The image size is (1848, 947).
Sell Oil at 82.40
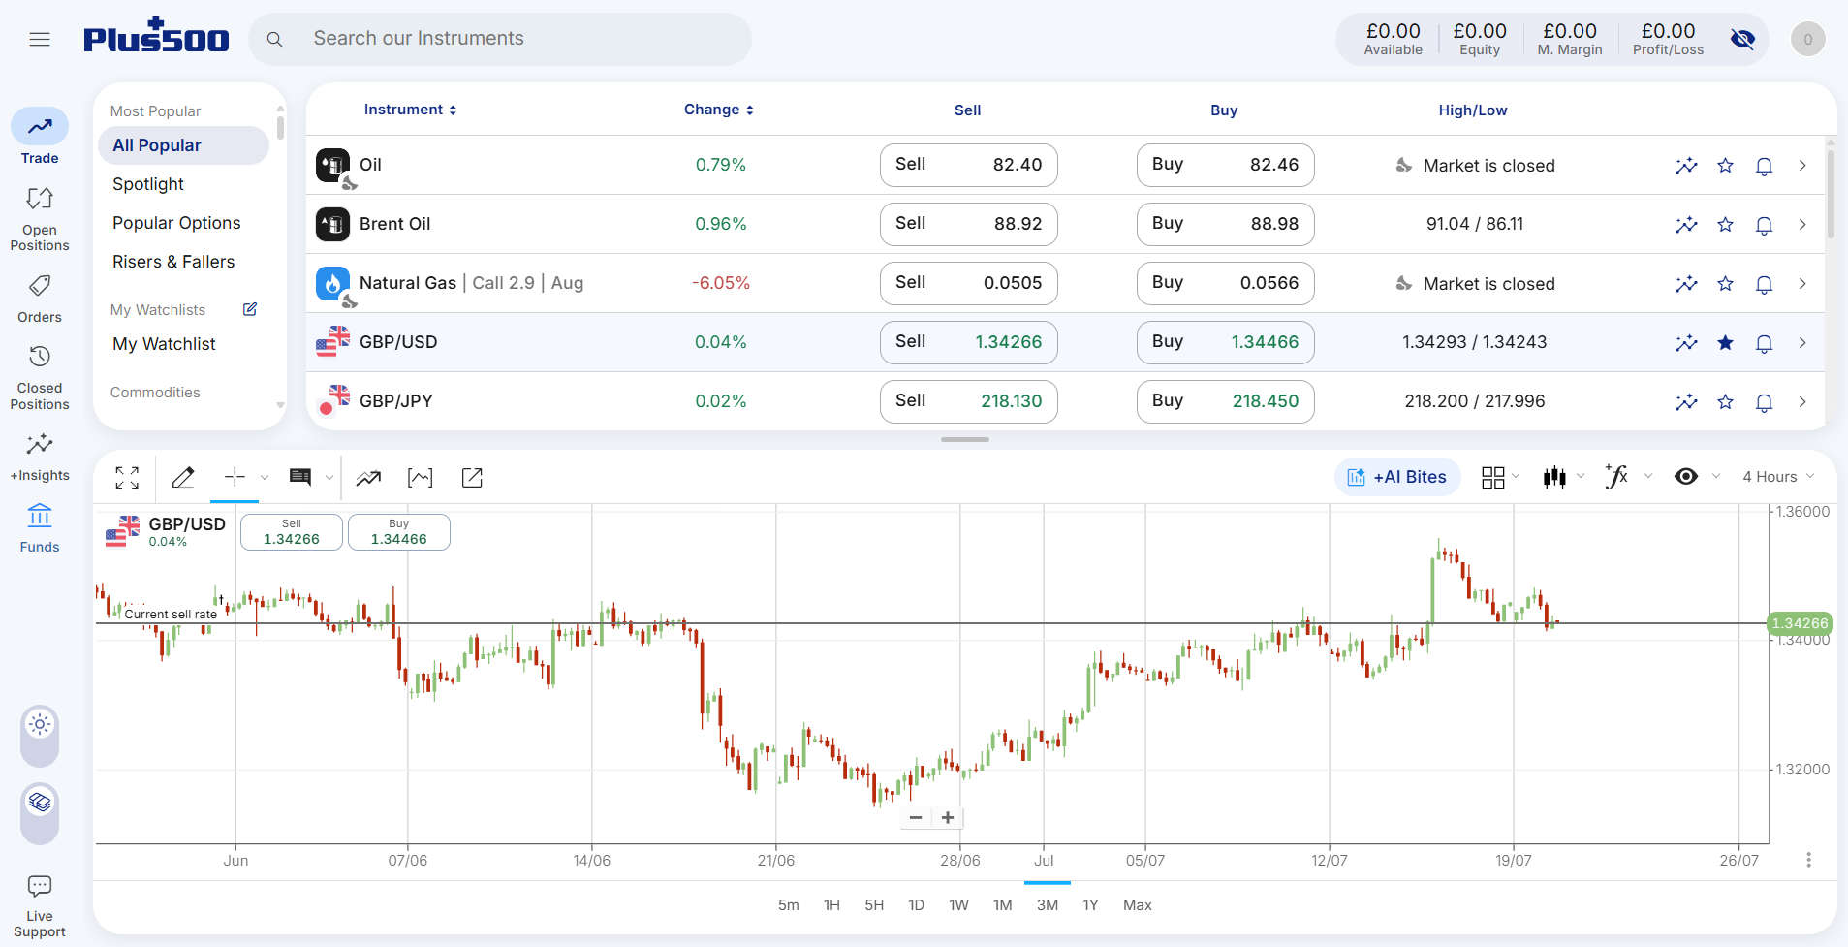[x=968, y=165]
